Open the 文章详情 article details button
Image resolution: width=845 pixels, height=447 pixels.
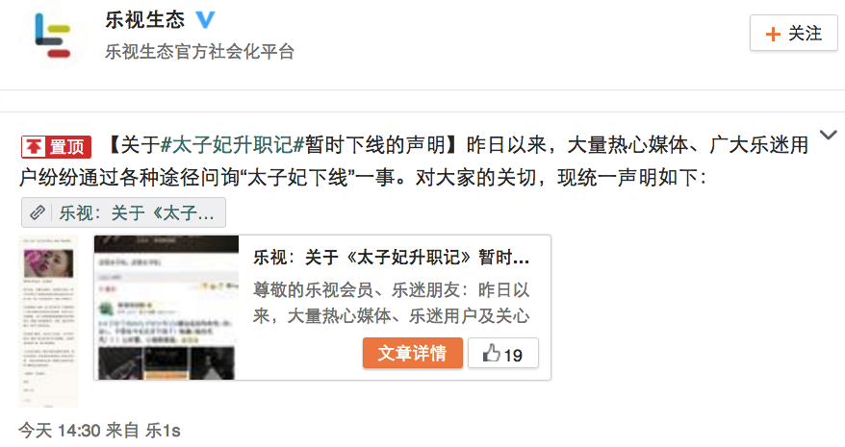click(x=412, y=354)
